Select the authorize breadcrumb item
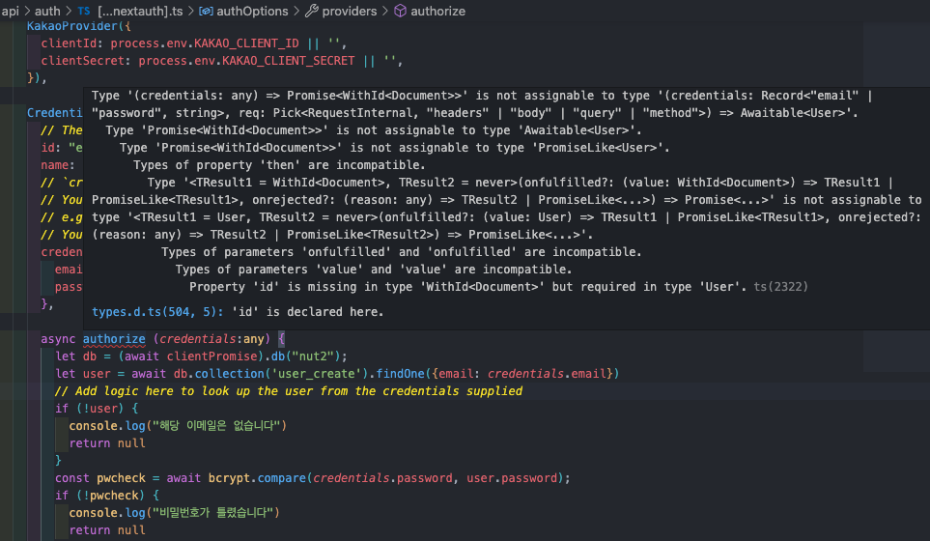The height and width of the screenshot is (541, 930). tap(437, 11)
